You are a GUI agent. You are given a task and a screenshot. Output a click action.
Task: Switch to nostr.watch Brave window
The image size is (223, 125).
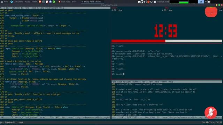tap(68, 2)
